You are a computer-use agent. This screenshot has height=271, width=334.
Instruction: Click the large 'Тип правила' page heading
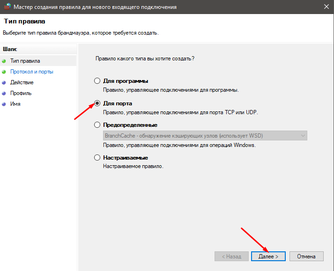(24, 21)
